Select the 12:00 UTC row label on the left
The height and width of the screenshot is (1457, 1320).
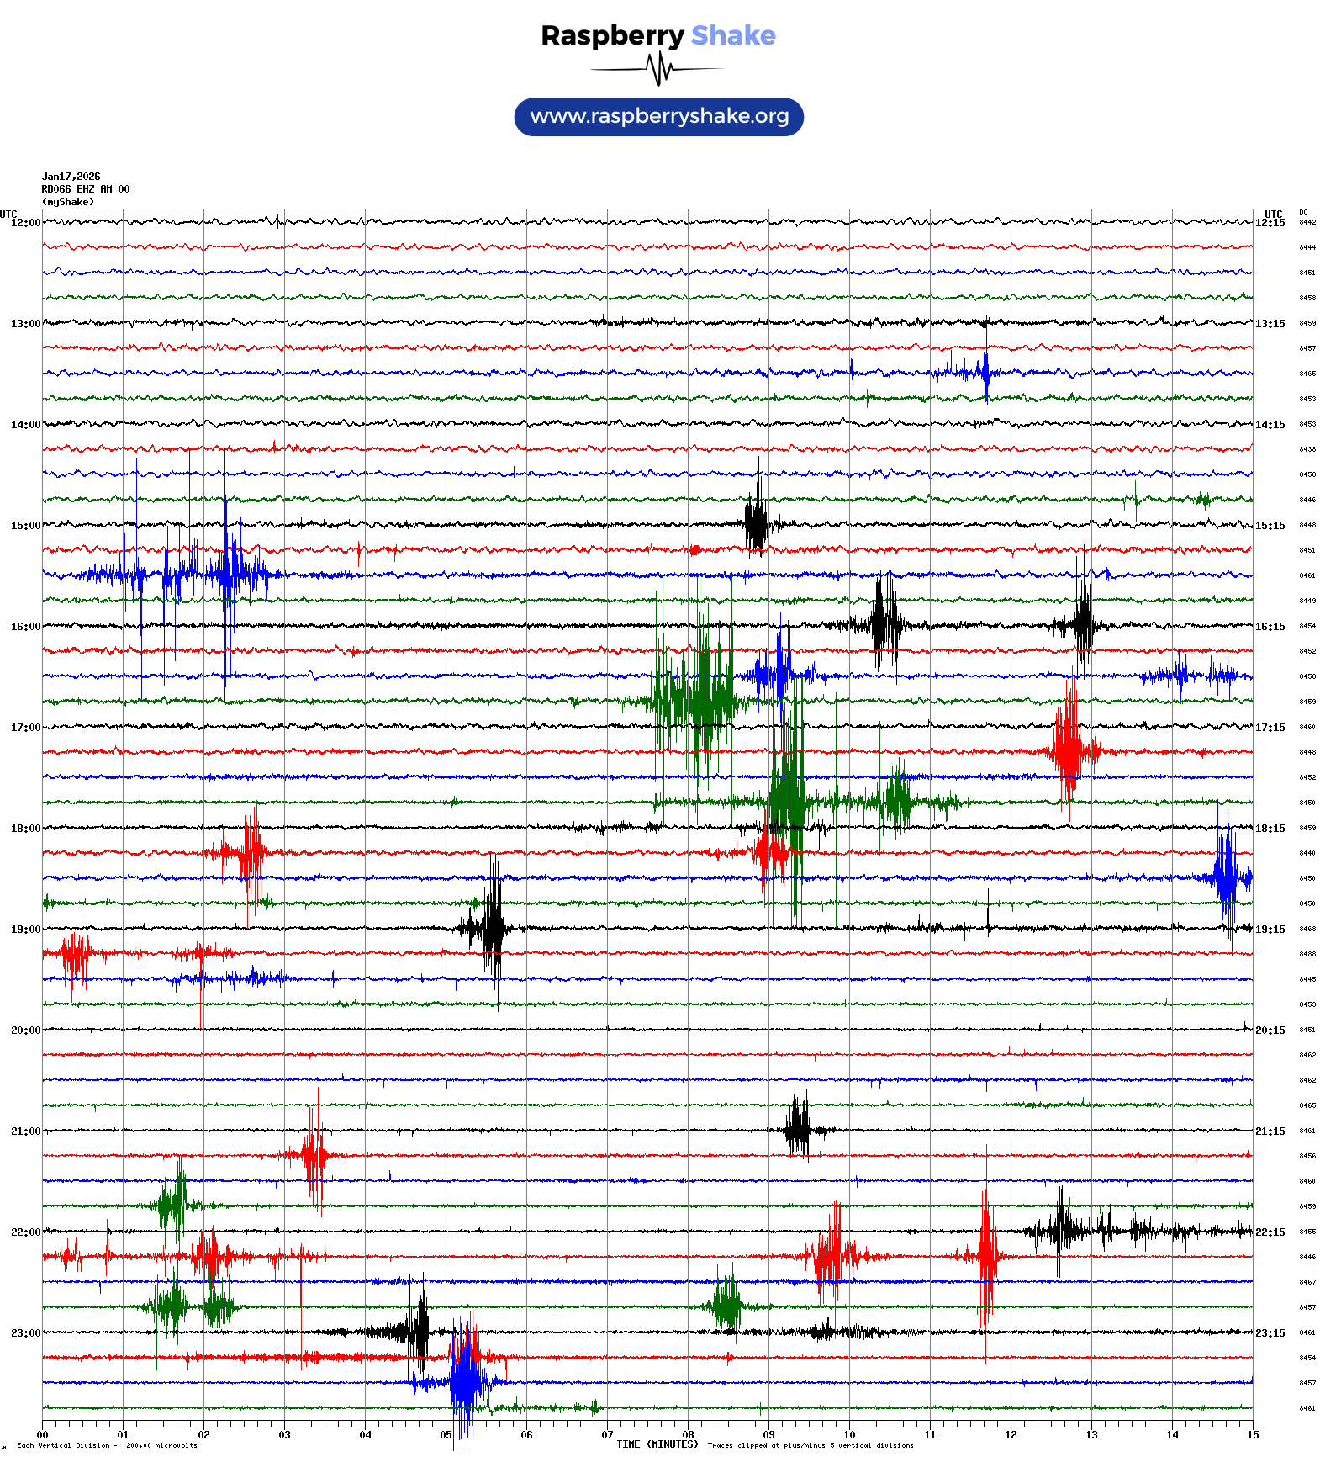(25, 223)
